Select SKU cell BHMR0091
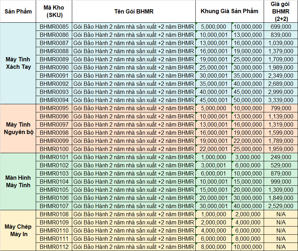 click(54, 76)
